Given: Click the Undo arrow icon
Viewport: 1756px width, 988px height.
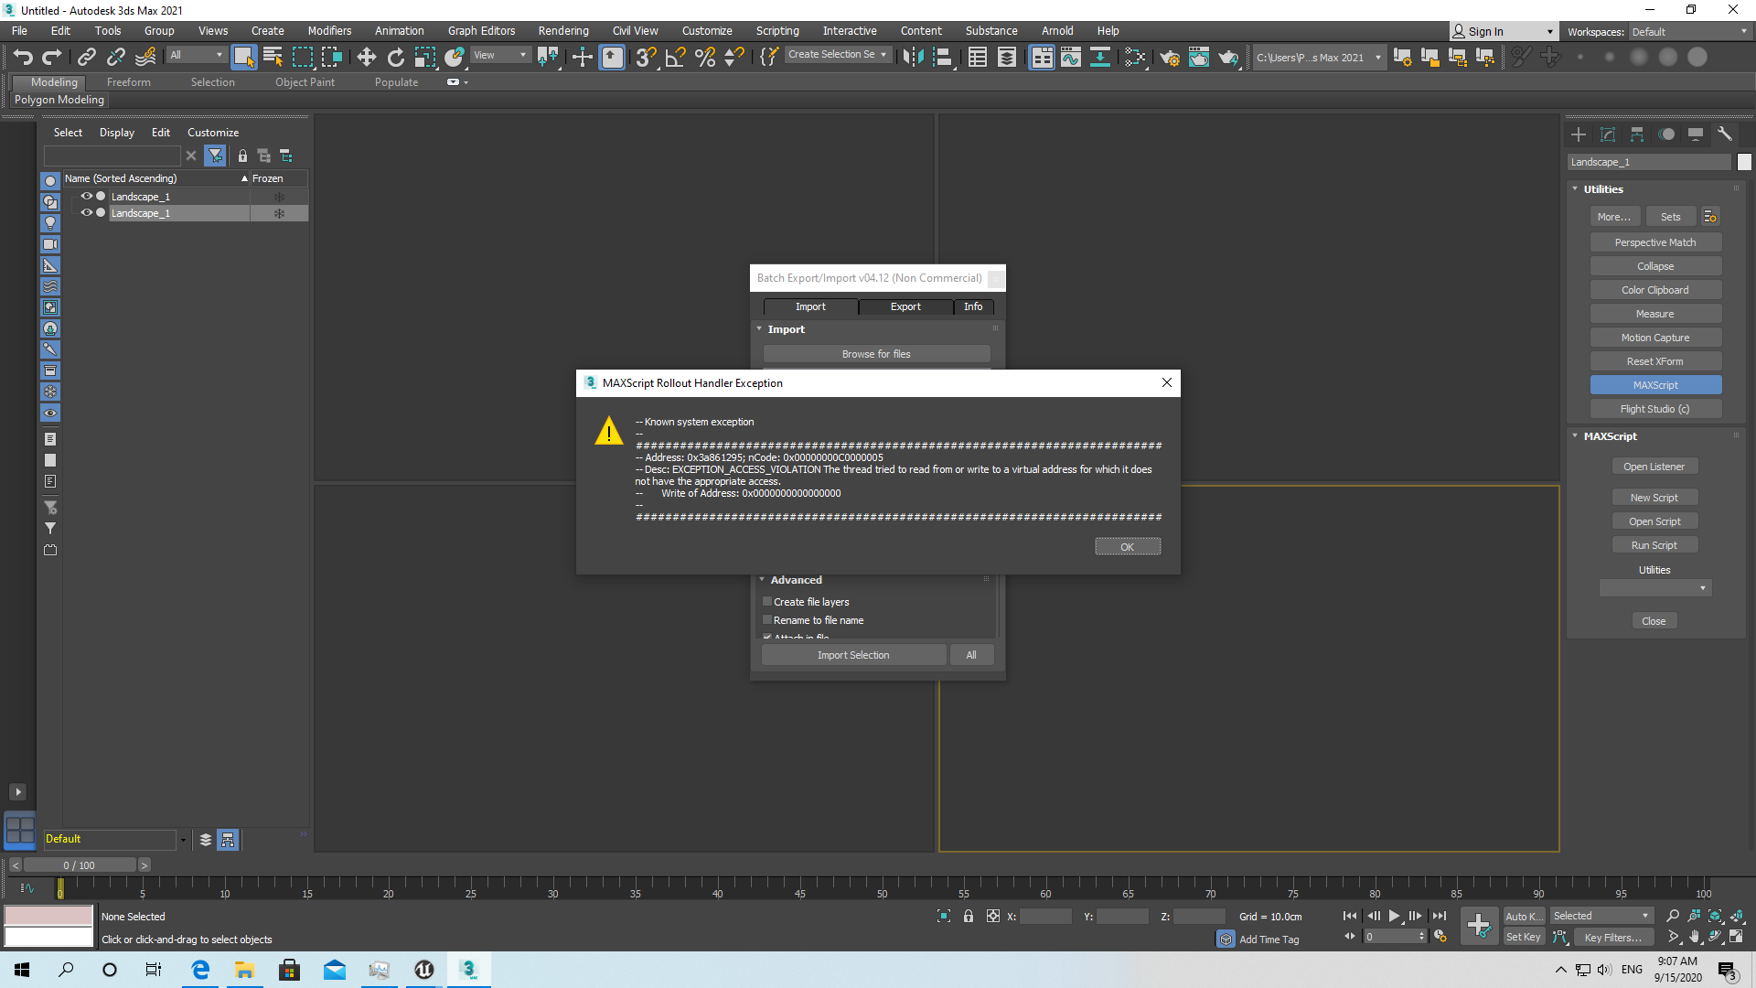Looking at the screenshot, I should (x=23, y=57).
